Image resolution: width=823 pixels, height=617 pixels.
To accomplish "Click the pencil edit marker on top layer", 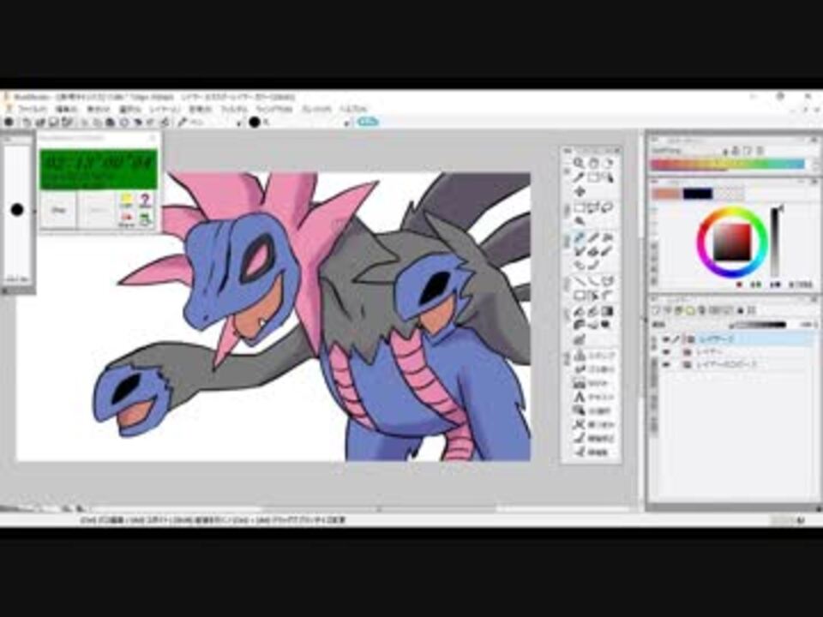I will [x=676, y=339].
